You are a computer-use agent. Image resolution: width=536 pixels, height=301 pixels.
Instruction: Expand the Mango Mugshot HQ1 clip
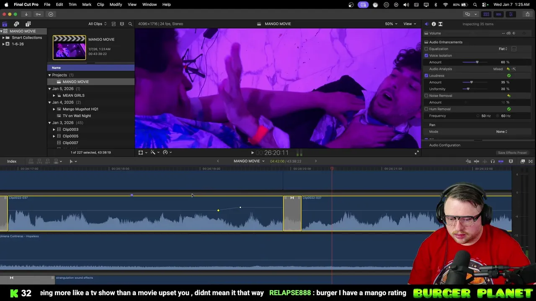54,109
